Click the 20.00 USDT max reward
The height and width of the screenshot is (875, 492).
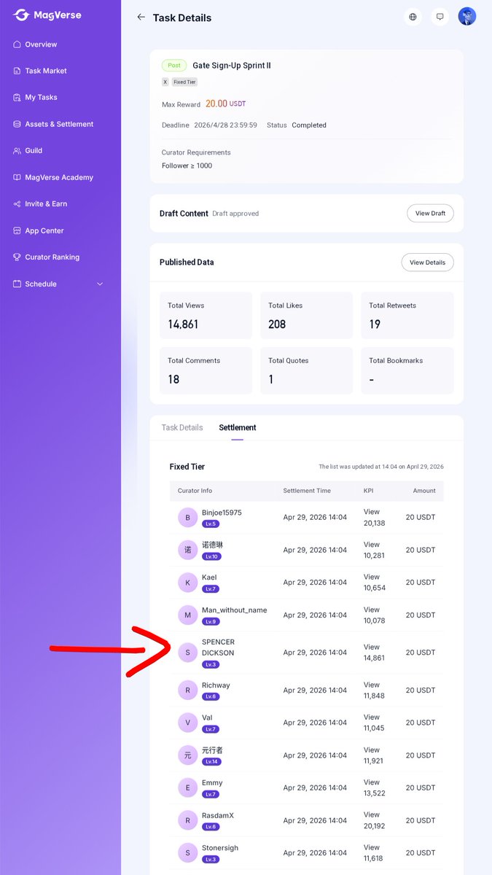pyautogui.click(x=226, y=104)
